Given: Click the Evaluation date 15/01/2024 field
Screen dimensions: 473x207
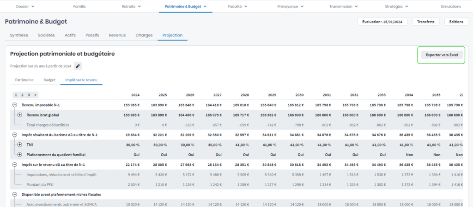Looking at the screenshot, I should pyautogui.click(x=382, y=22).
